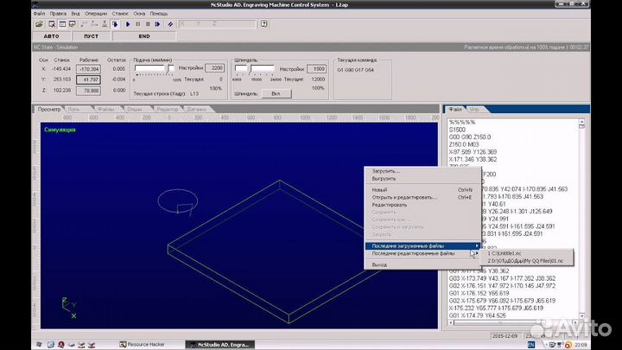Click the spindle 'Вкл' button

point(276,92)
